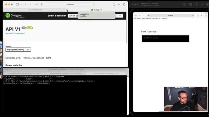Click the Cuke Console: heading
209x117 pixels.
coord(149,32)
